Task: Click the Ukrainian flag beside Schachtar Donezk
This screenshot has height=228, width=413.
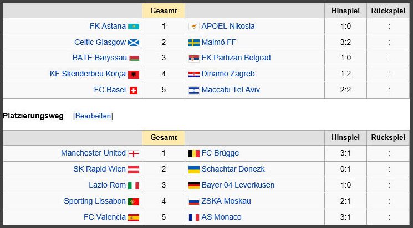Action: tap(194, 169)
